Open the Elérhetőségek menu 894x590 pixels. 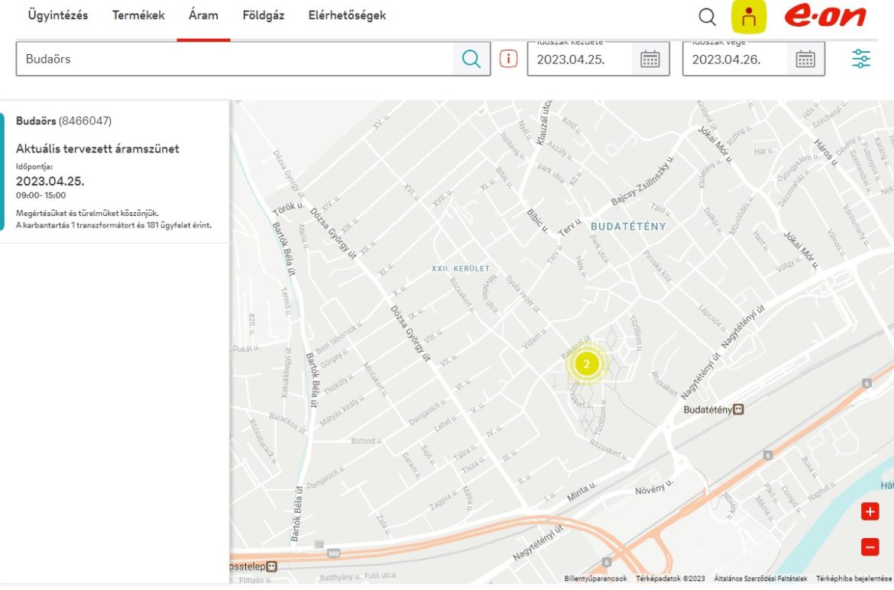click(347, 15)
